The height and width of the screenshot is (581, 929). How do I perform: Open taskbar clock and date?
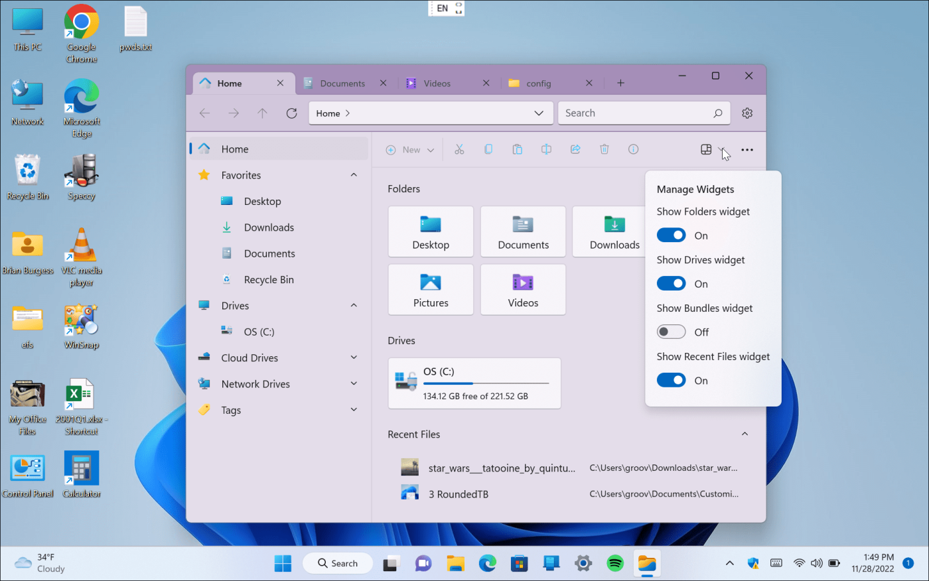click(873, 563)
